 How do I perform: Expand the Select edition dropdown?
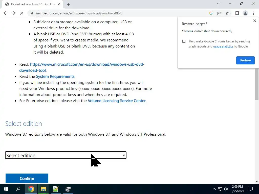tap(66, 155)
